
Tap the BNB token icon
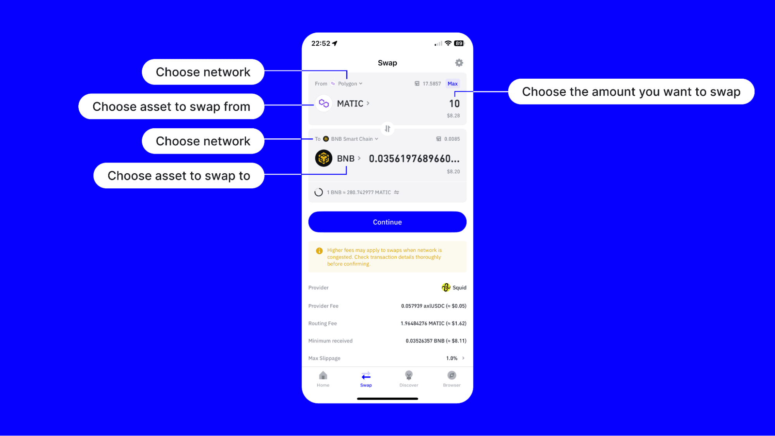click(x=324, y=158)
